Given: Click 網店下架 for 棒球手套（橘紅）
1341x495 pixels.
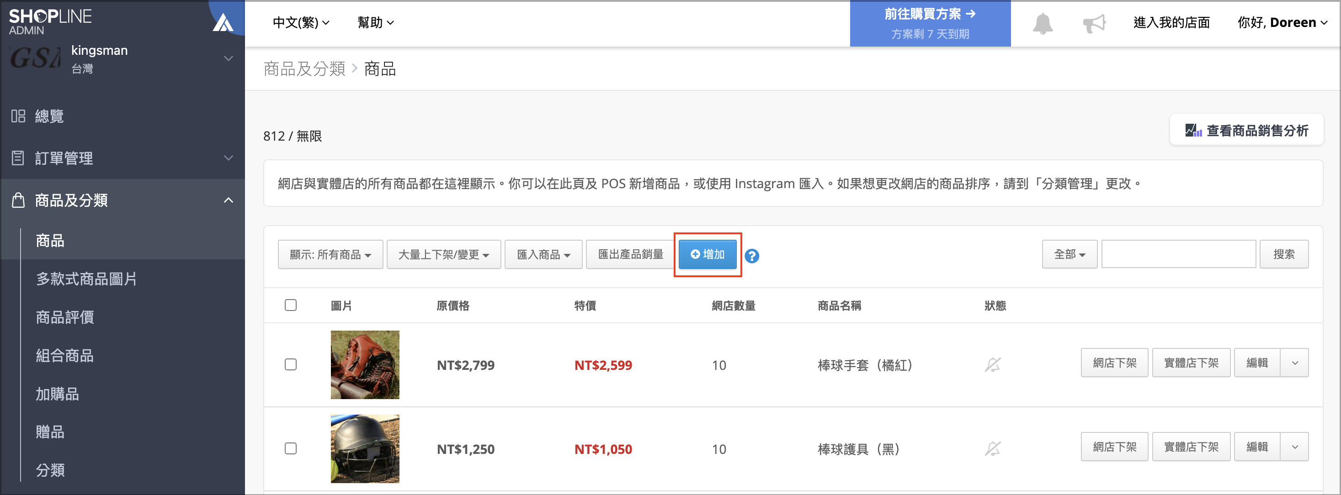Looking at the screenshot, I should tap(1114, 363).
